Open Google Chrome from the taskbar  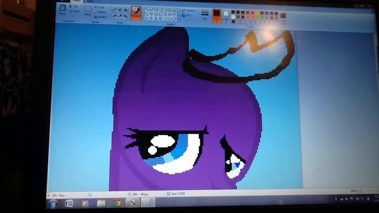click(117, 204)
